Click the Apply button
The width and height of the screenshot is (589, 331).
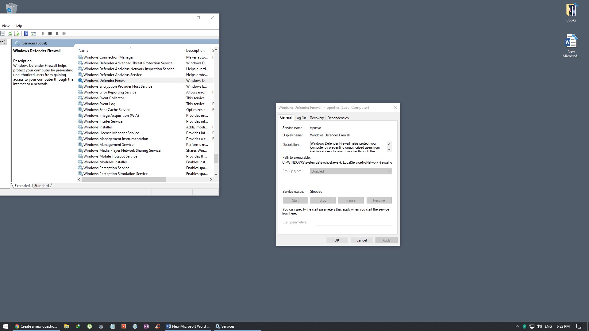pyautogui.click(x=387, y=240)
